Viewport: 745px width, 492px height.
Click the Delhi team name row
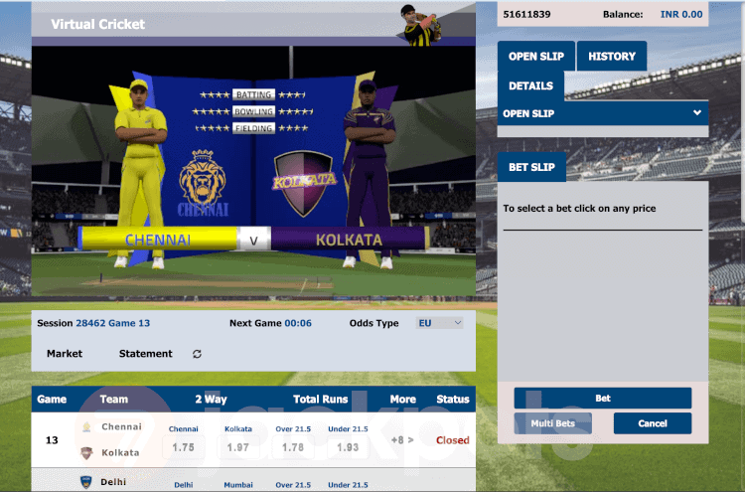(x=113, y=482)
